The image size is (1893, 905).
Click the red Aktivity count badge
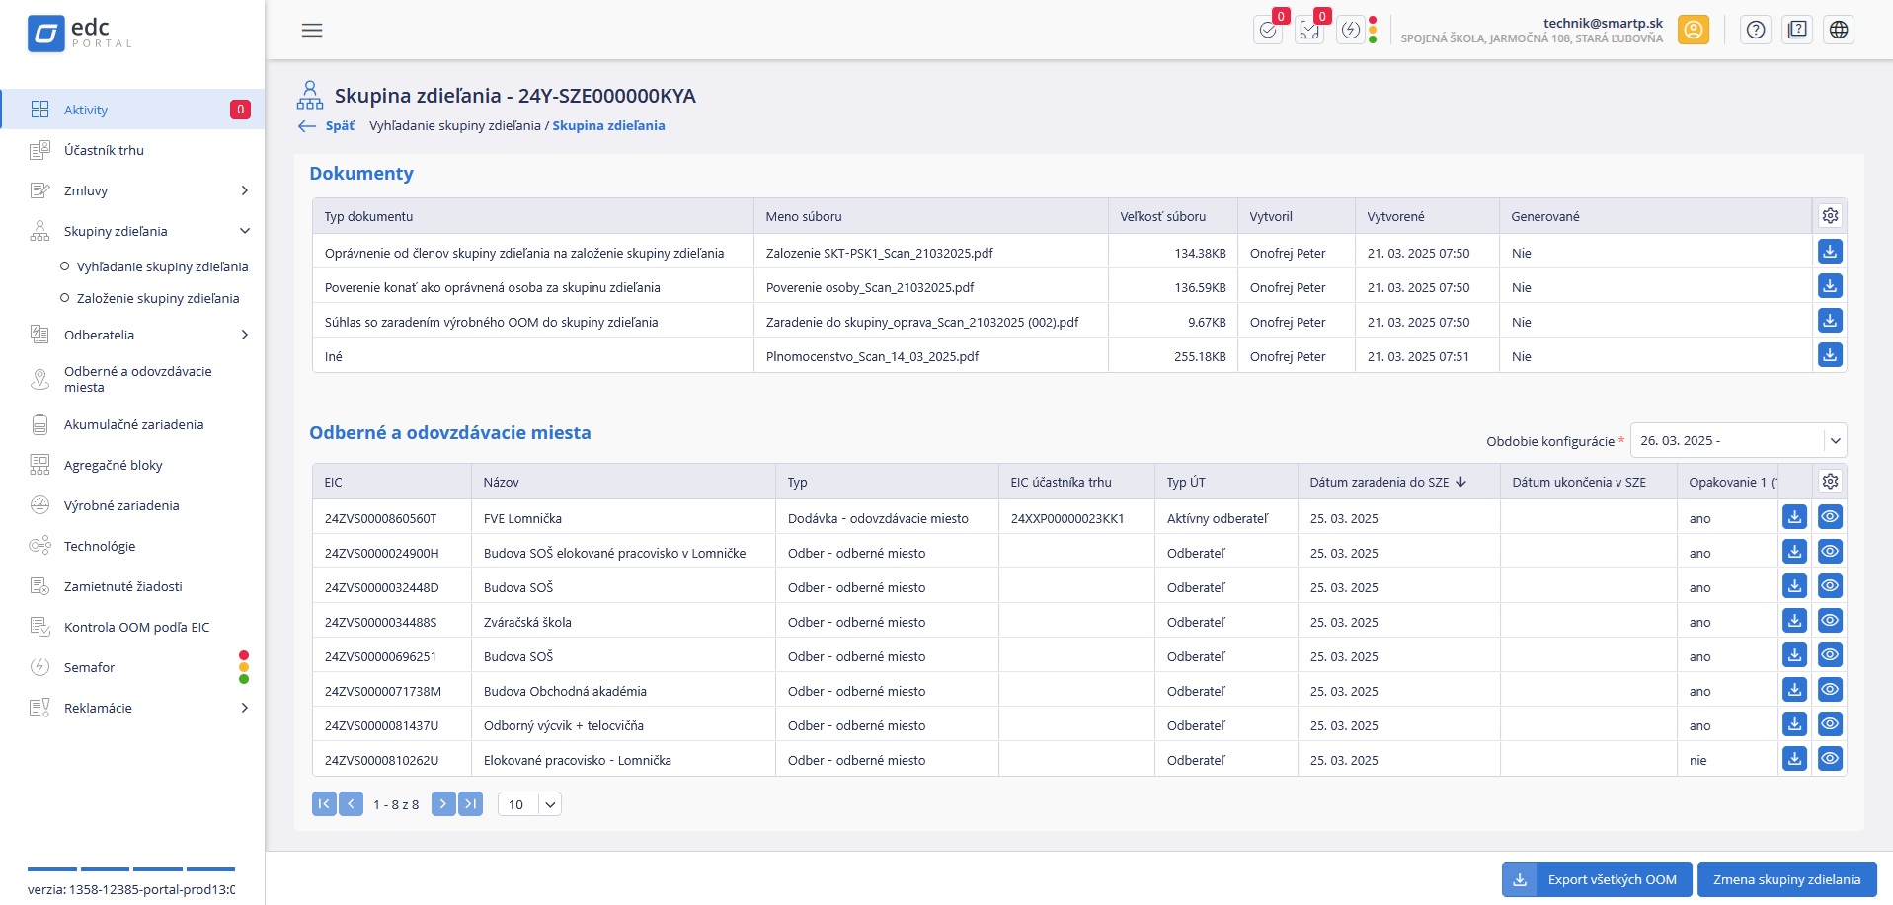tap(240, 110)
